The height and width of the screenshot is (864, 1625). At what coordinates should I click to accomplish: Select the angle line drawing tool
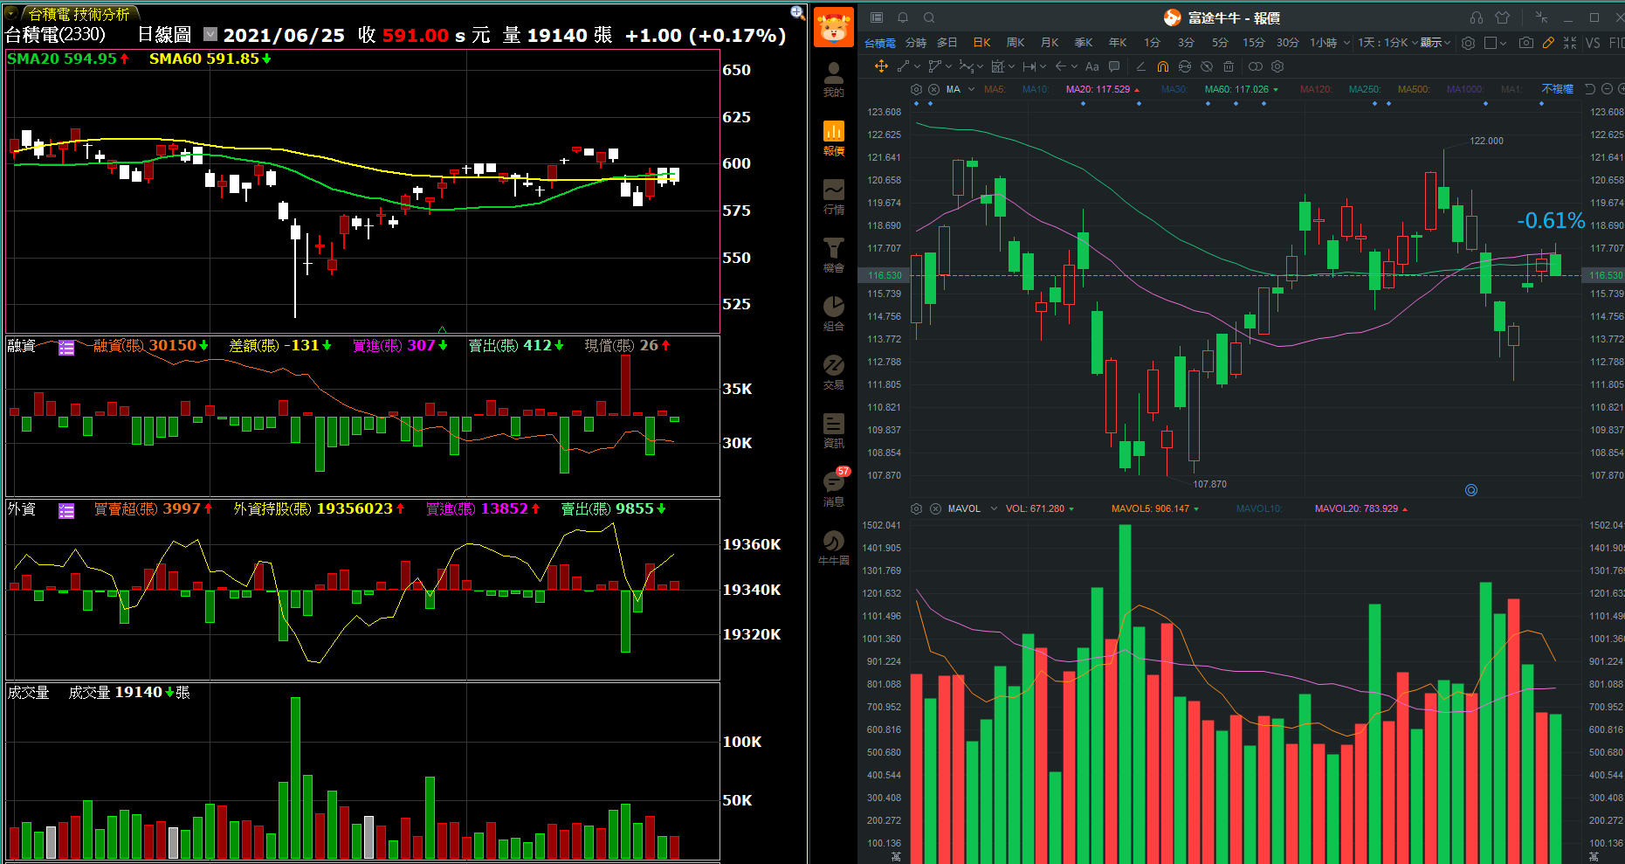coord(1140,66)
